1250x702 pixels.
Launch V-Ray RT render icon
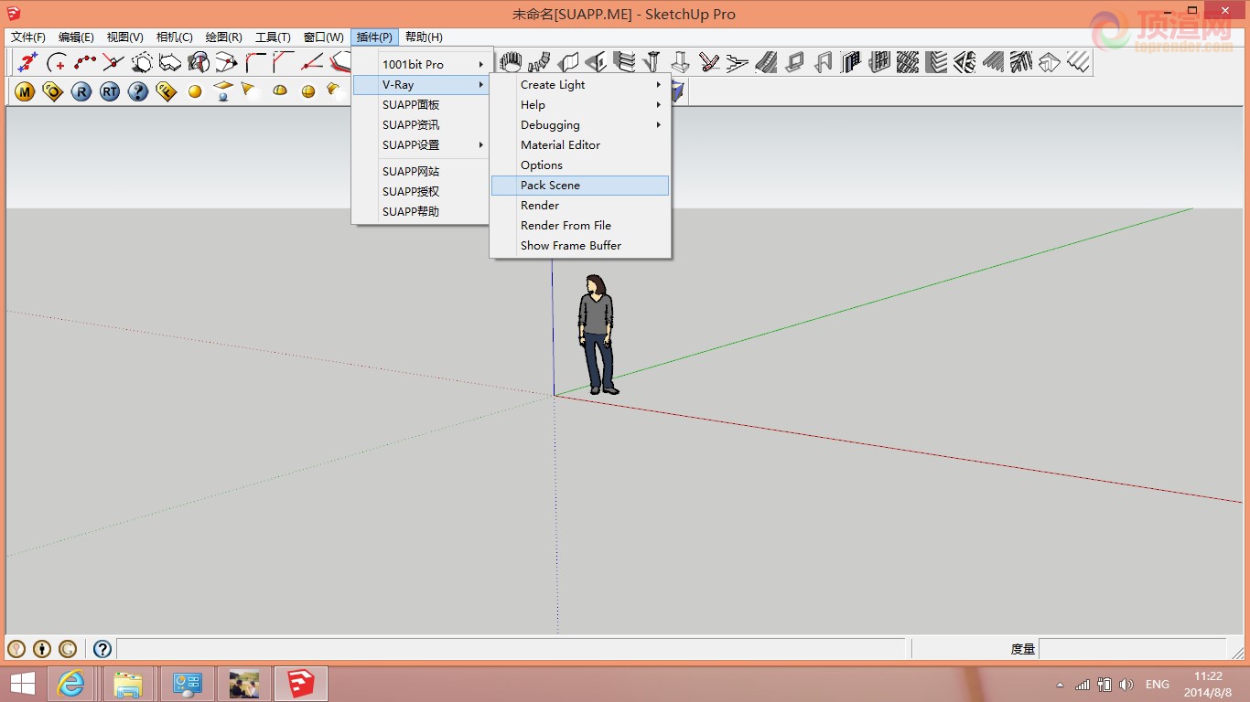(110, 91)
